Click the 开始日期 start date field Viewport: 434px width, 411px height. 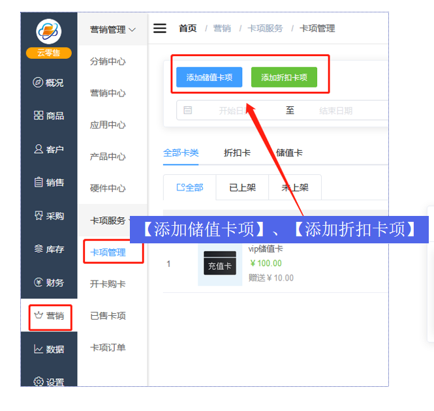(x=236, y=111)
